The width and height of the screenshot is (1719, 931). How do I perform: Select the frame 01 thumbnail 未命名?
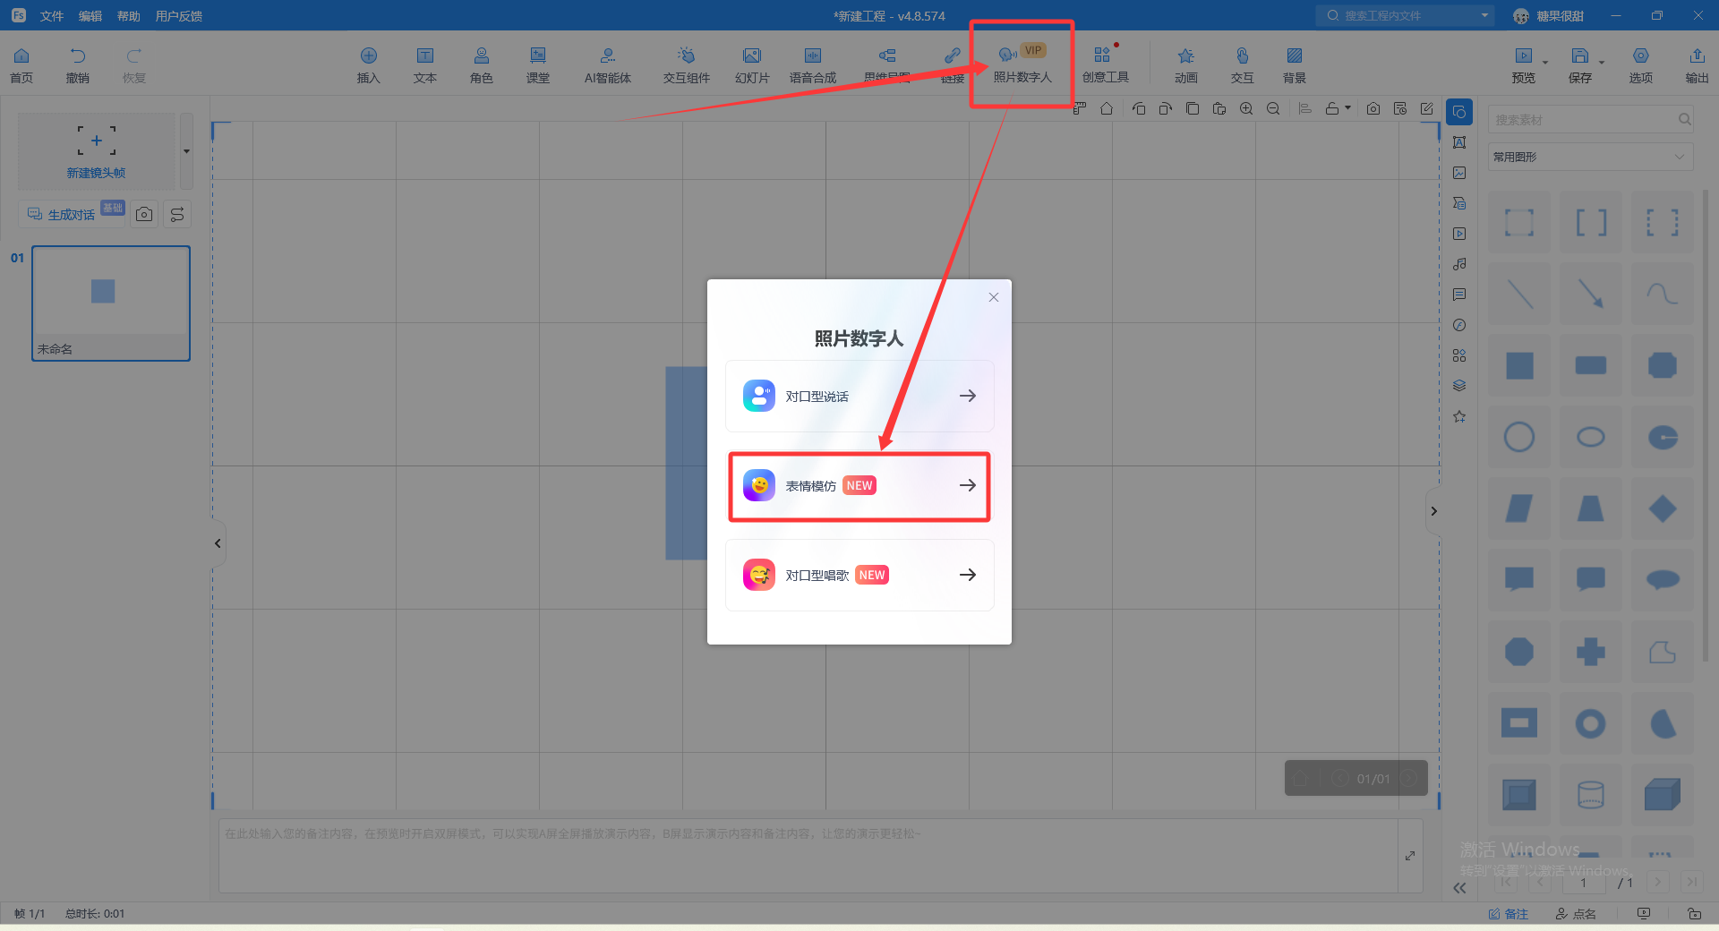click(x=111, y=303)
